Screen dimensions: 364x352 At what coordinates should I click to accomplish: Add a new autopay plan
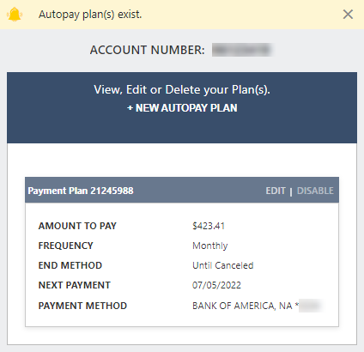(182, 108)
